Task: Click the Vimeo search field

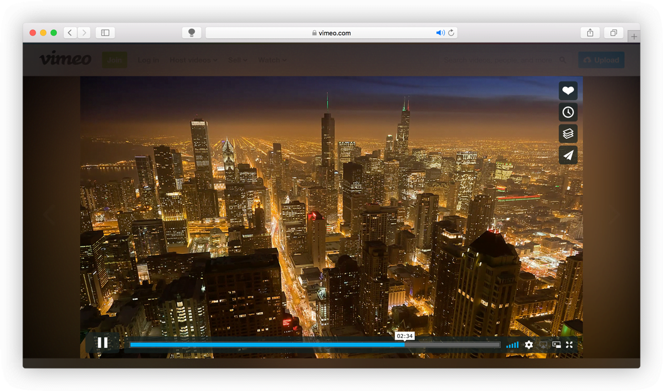Action: [x=501, y=59]
